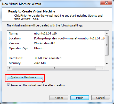Click the horizontal scrollbar thumb under settings

point(54,68)
